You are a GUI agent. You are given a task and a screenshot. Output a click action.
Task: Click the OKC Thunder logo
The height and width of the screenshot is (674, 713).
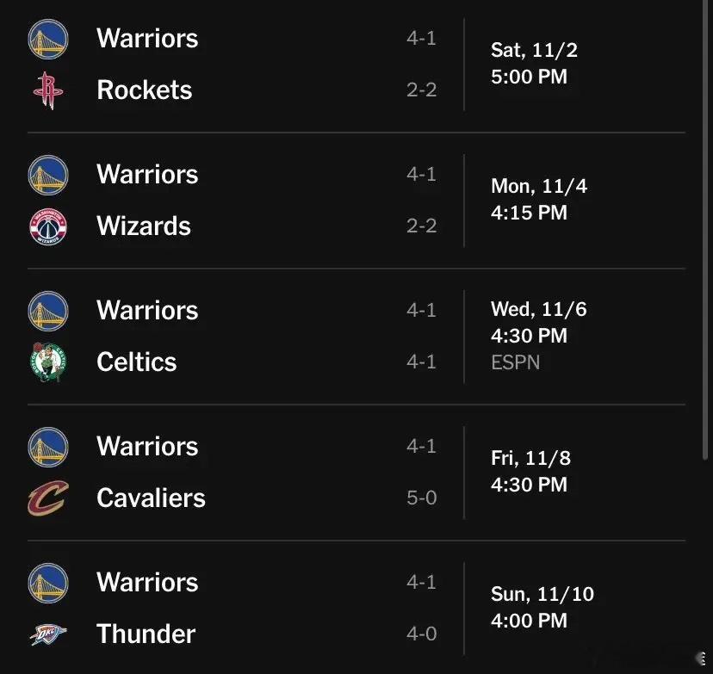tap(48, 634)
